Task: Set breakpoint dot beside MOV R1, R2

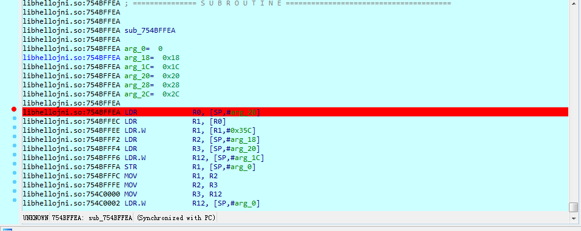Action: (x=15, y=173)
